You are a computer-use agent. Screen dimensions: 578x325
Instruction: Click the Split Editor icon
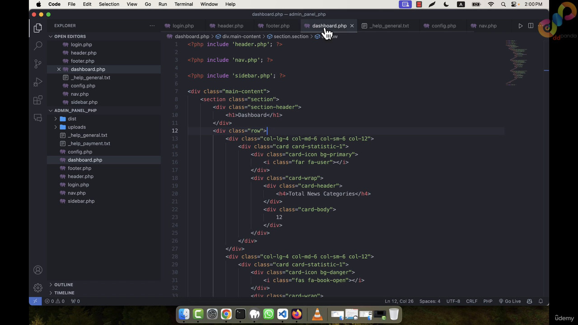point(531,26)
